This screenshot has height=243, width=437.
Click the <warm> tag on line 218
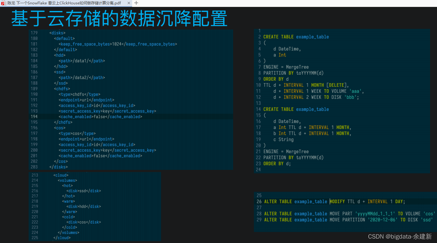68,201
